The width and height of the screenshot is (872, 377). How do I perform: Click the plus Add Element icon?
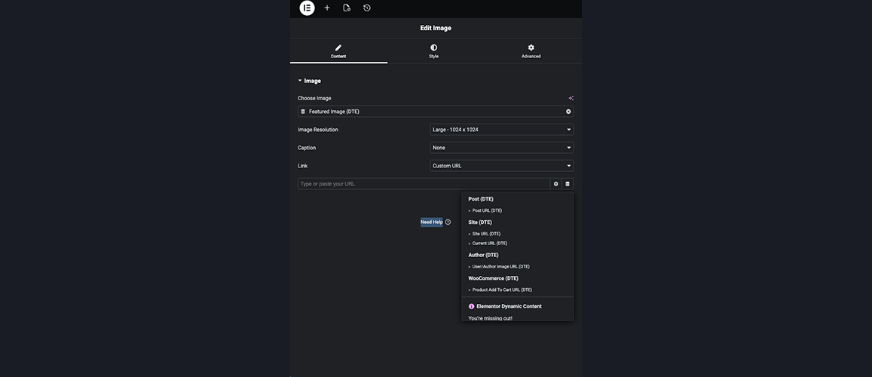tap(327, 8)
